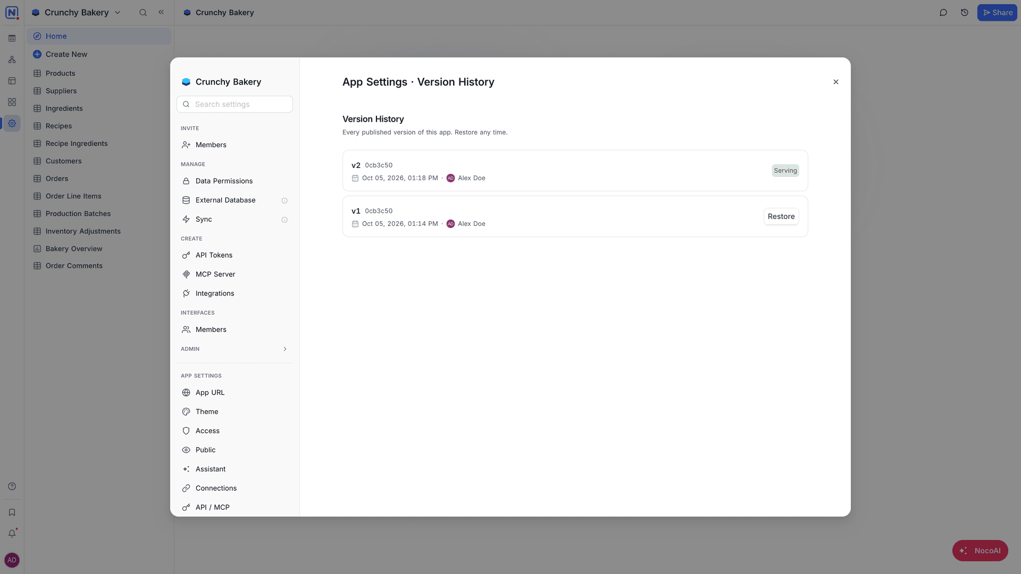1021x574 pixels.
Task: Click info icon beside Sync
Action: 284,220
